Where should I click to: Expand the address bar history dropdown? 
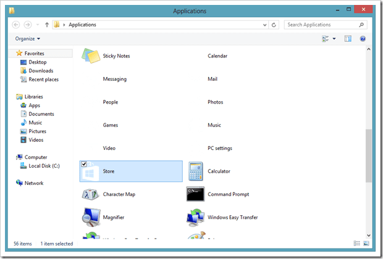coord(265,25)
